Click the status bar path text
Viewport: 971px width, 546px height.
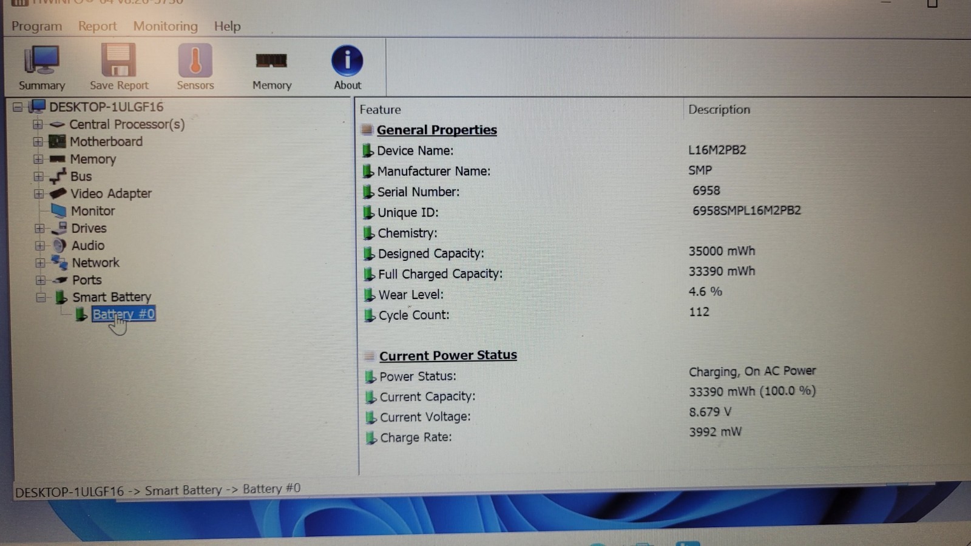[x=158, y=490]
